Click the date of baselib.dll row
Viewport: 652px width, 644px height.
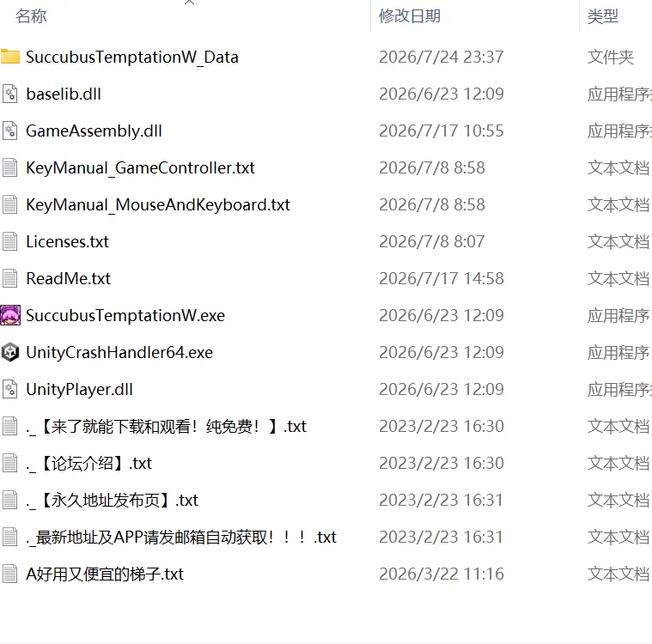(442, 94)
